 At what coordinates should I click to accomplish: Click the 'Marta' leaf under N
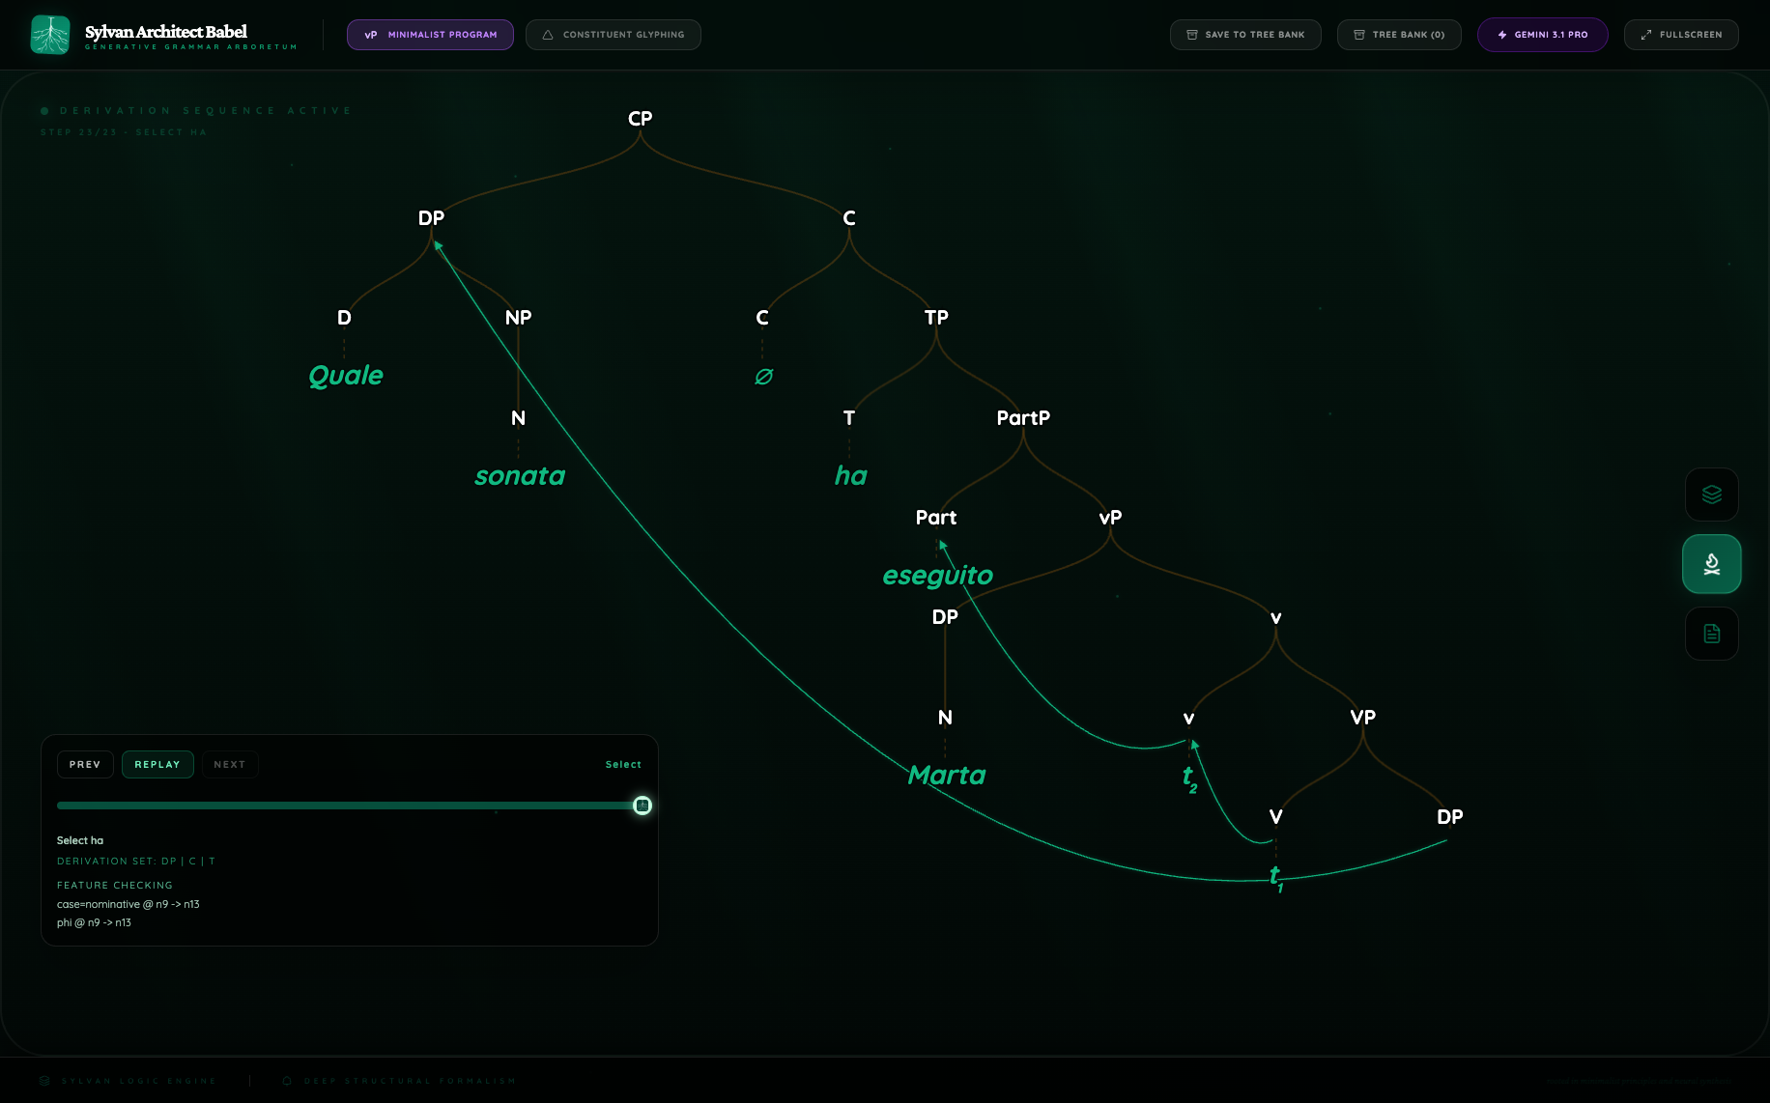coord(947,776)
